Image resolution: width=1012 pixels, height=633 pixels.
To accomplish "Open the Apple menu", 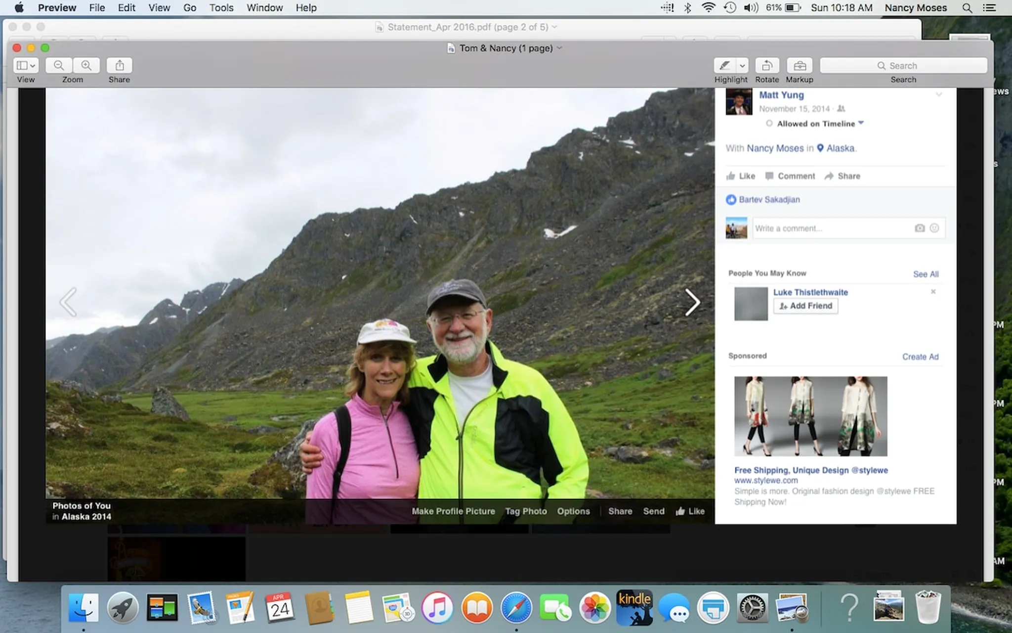I will [19, 8].
